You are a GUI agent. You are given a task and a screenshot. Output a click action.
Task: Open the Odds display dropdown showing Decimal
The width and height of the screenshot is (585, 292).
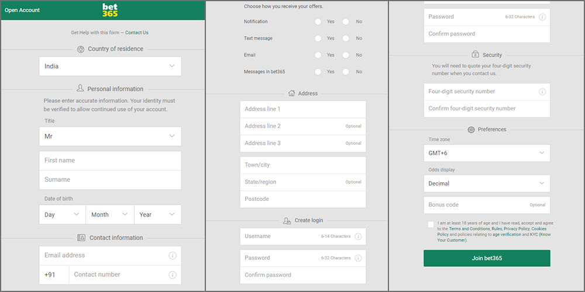[487, 183]
